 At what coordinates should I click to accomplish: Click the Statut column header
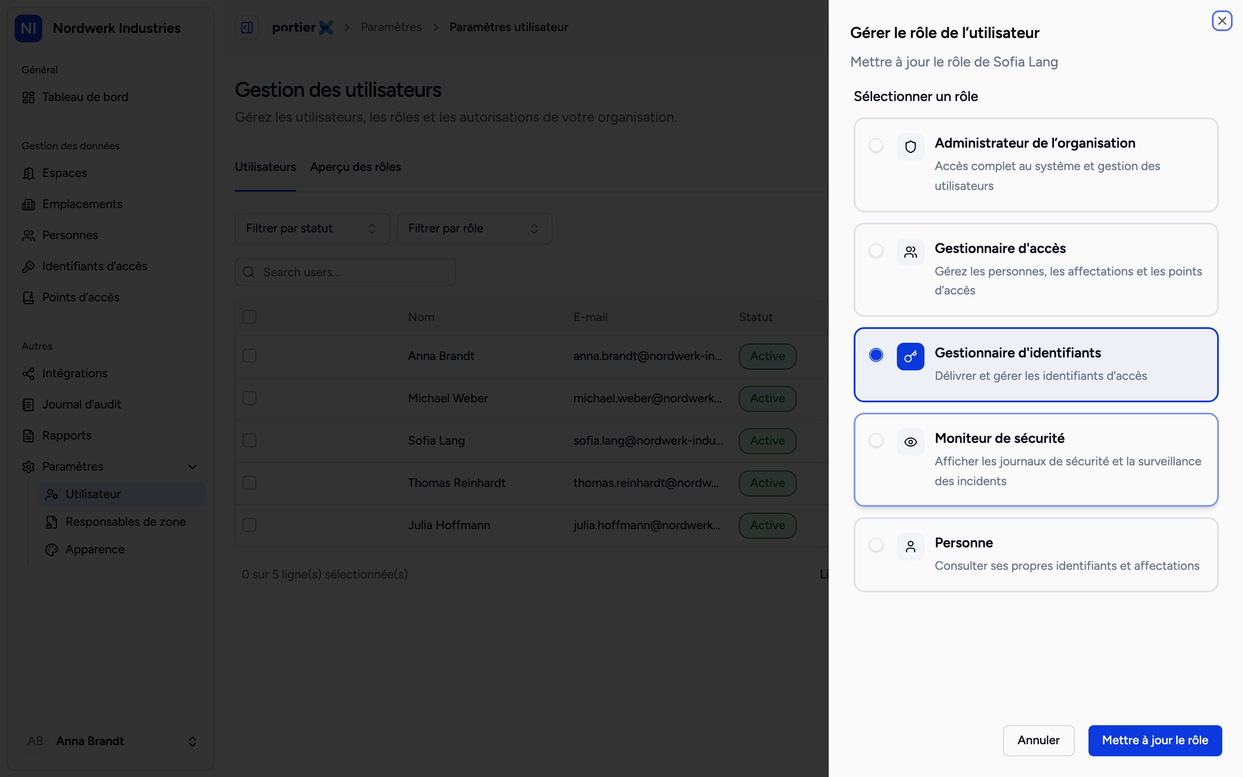(x=756, y=318)
